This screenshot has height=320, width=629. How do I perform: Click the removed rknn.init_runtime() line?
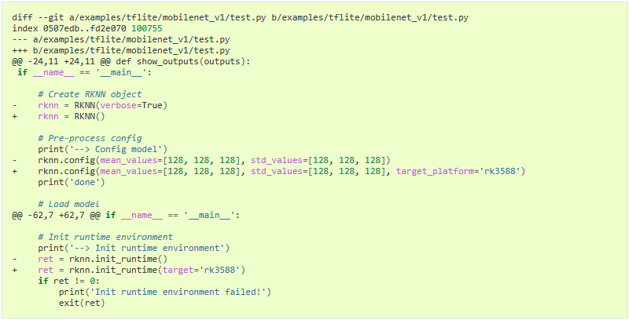pos(90,259)
